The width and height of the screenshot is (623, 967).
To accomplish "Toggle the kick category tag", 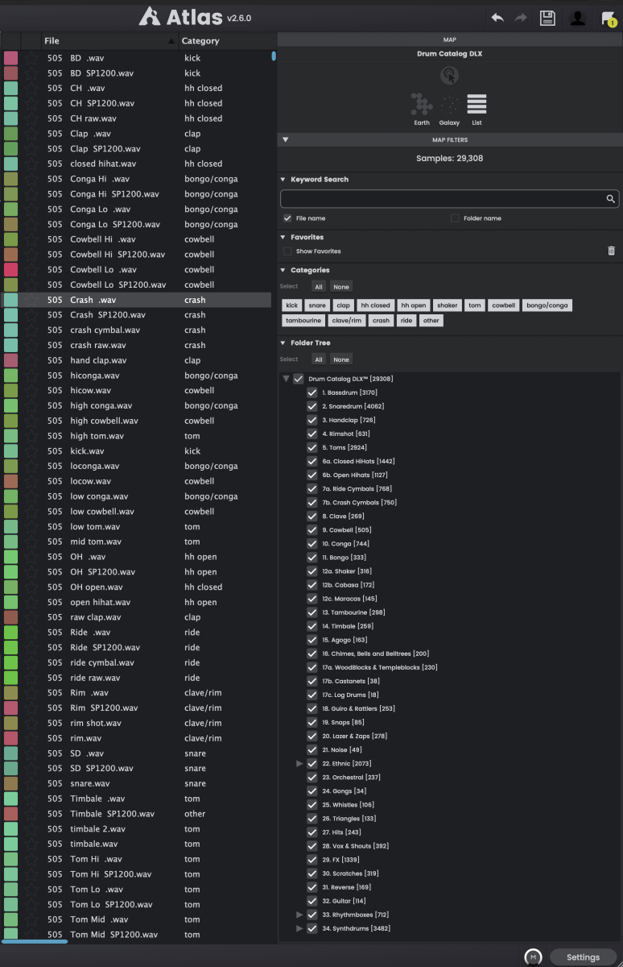I will [x=292, y=305].
